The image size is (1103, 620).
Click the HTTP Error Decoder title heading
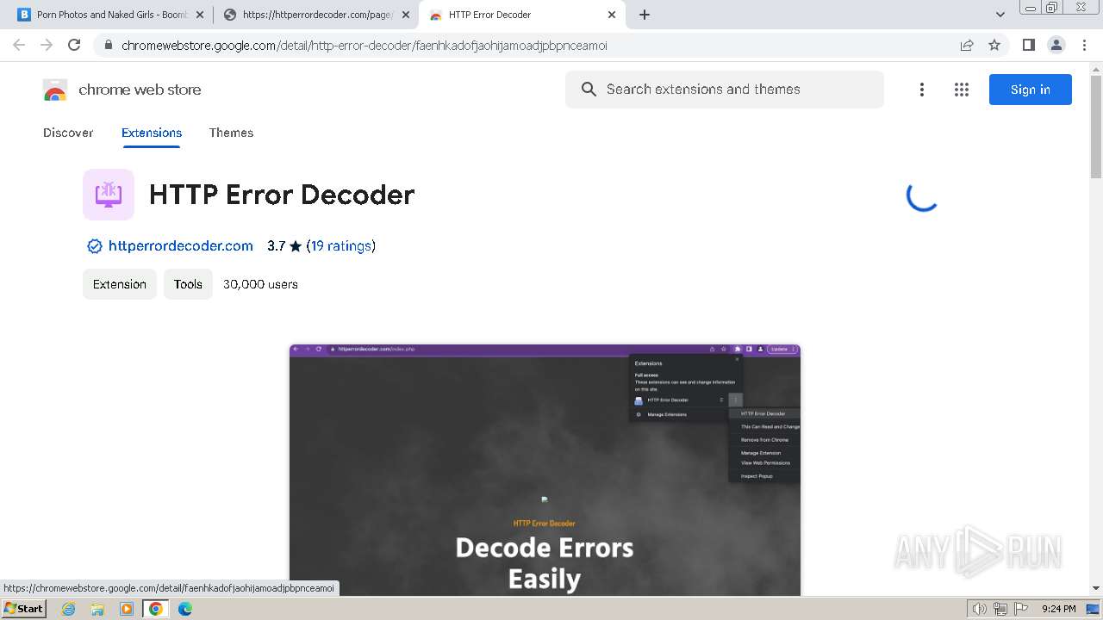click(x=282, y=195)
